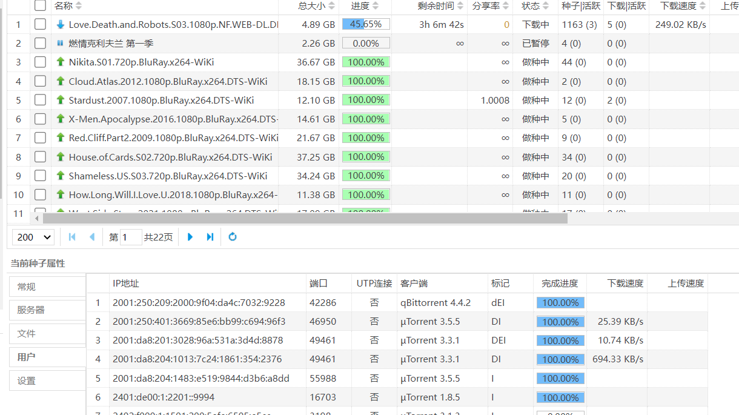Click peer IP 2401:de00:1:2201::9994

pos(164,397)
